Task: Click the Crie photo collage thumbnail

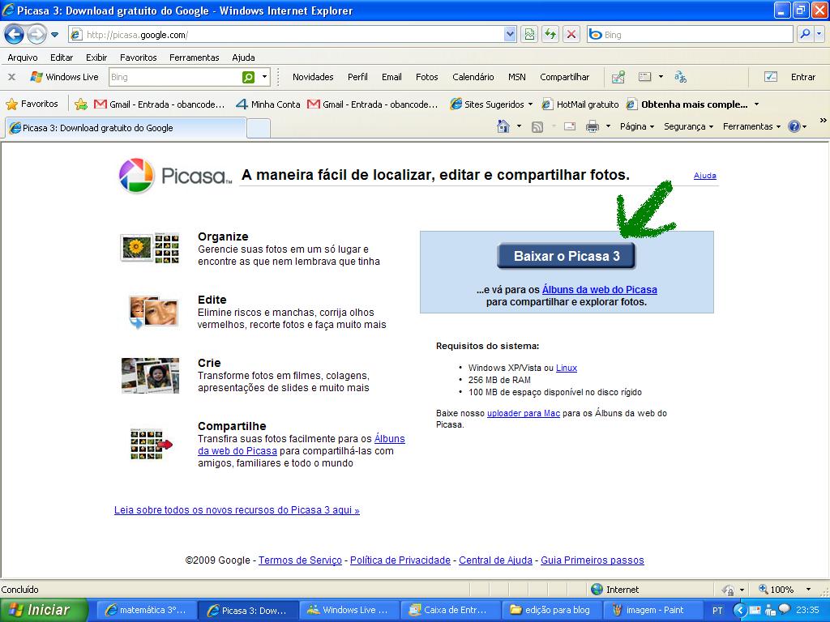Action: (150, 376)
